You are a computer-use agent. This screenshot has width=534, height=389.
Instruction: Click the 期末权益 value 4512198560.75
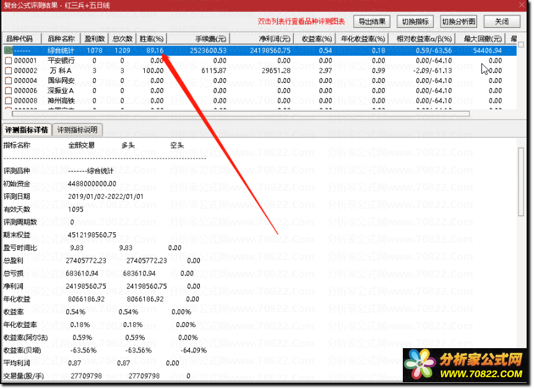92,235
